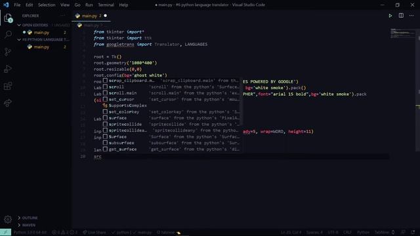
Task: Click the editor vertical scrollbar
Action: click(x=418, y=91)
